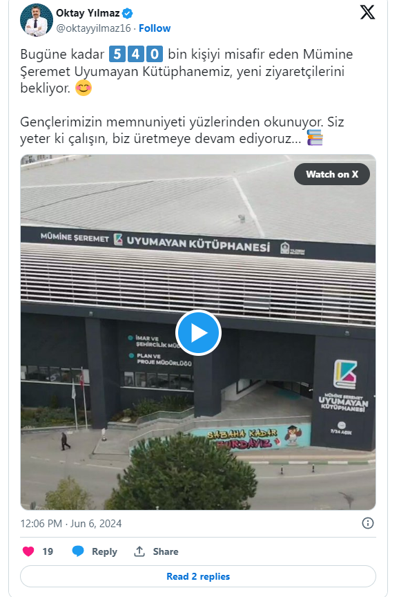The image size is (399, 597).
Task: Click the Watch on X button
Action: click(x=331, y=174)
